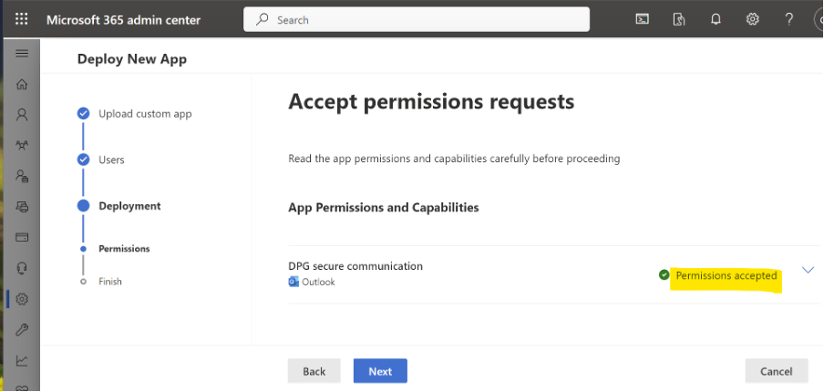Image resolution: width=824 pixels, height=392 pixels.
Task: Open Reports chart icon in sidebar
Action: pyautogui.click(x=22, y=360)
